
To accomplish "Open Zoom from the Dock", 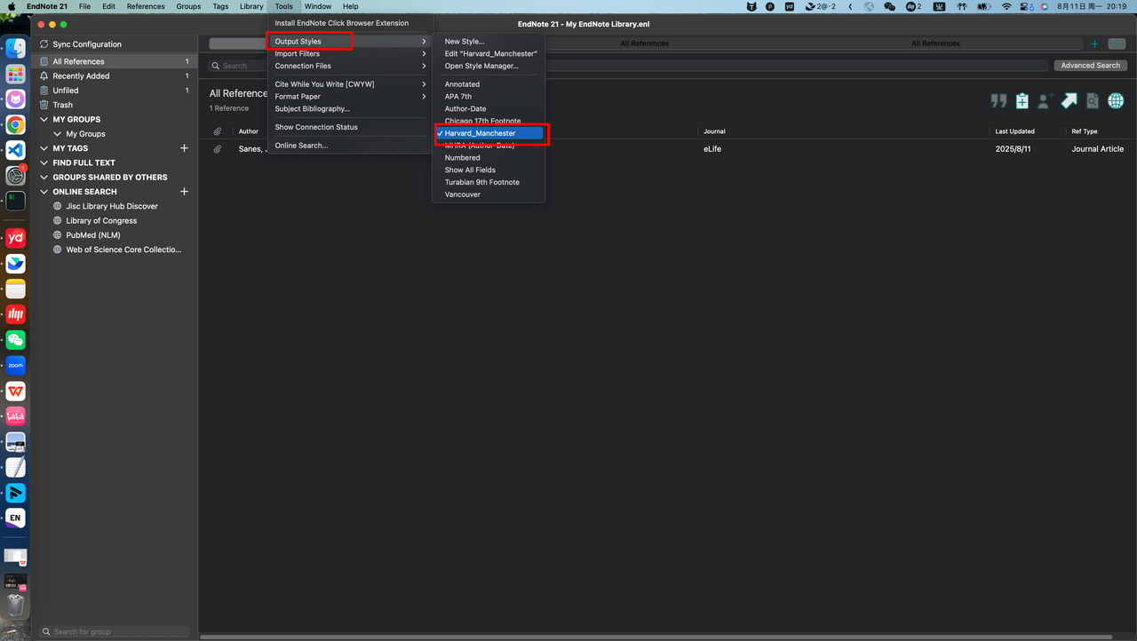I will tap(15, 365).
